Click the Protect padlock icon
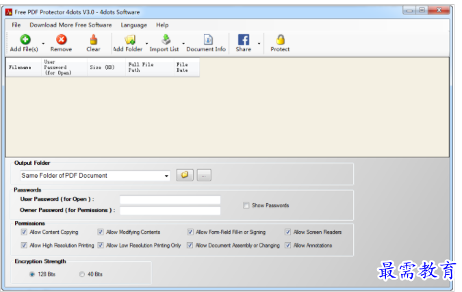The height and width of the screenshot is (292, 462). (281, 40)
